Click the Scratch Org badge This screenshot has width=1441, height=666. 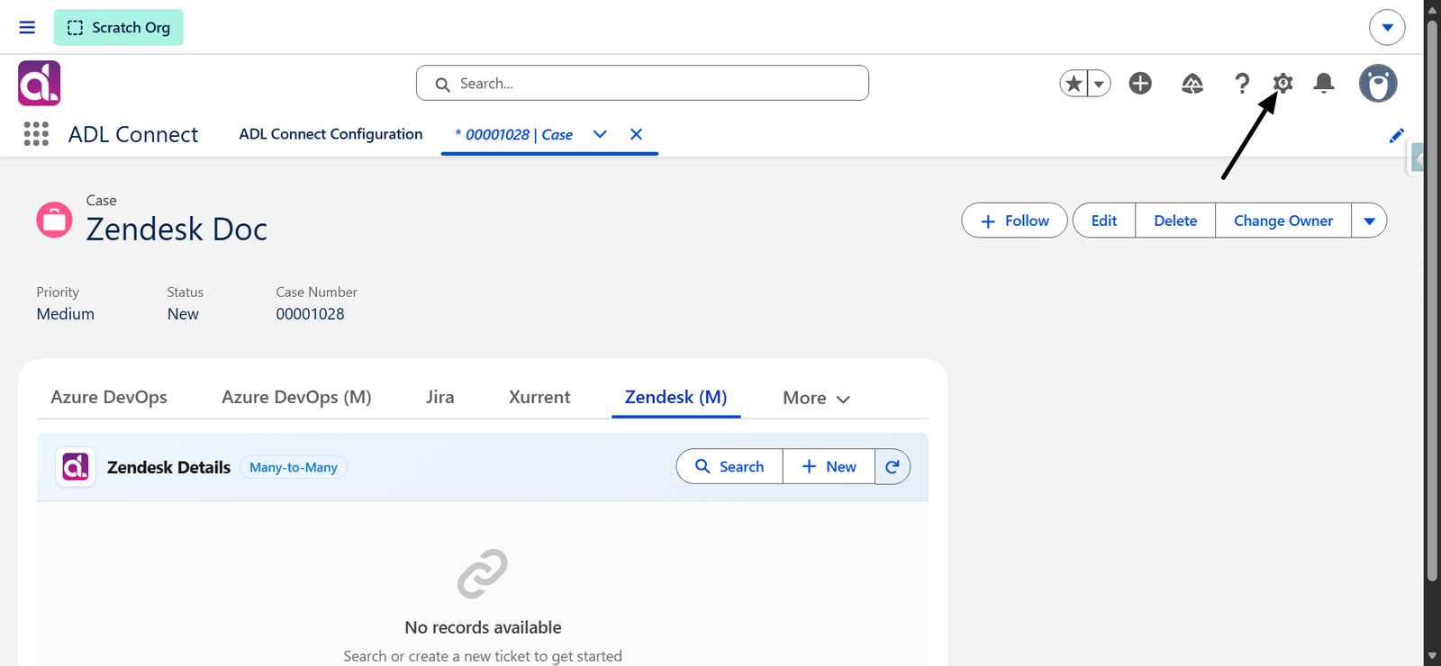click(118, 27)
